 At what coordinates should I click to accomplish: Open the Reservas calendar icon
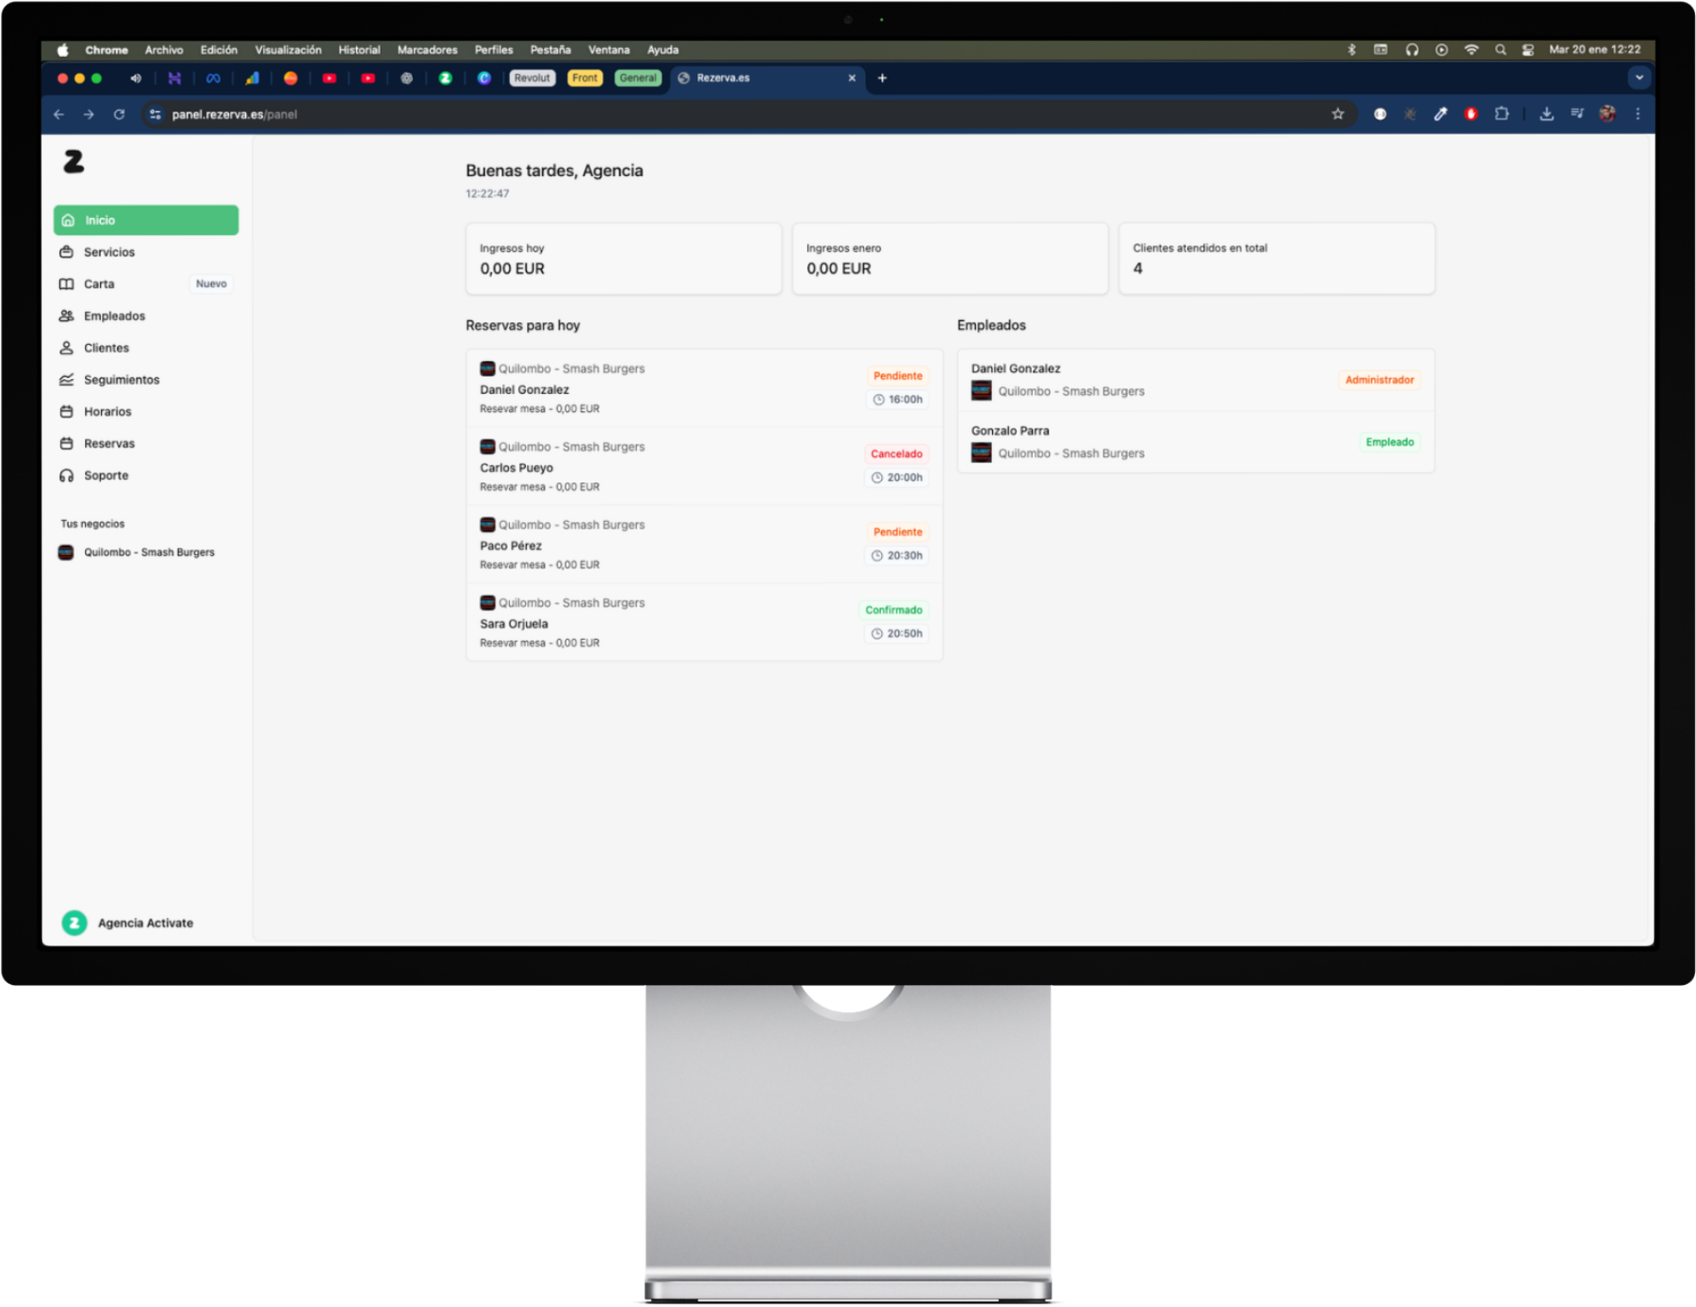(67, 442)
